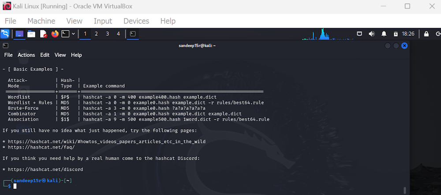Open the notifications bell icon
The image size is (441, 195).
pos(384,34)
